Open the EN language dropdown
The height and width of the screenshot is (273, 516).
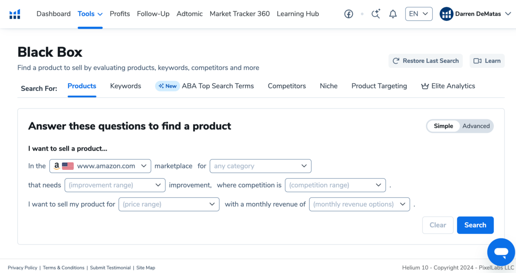419,14
